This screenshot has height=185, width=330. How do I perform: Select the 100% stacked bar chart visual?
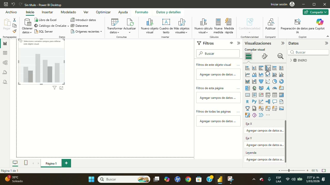(x=275, y=68)
